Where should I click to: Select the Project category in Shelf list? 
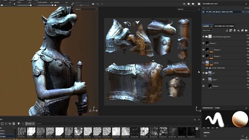[2, 131]
